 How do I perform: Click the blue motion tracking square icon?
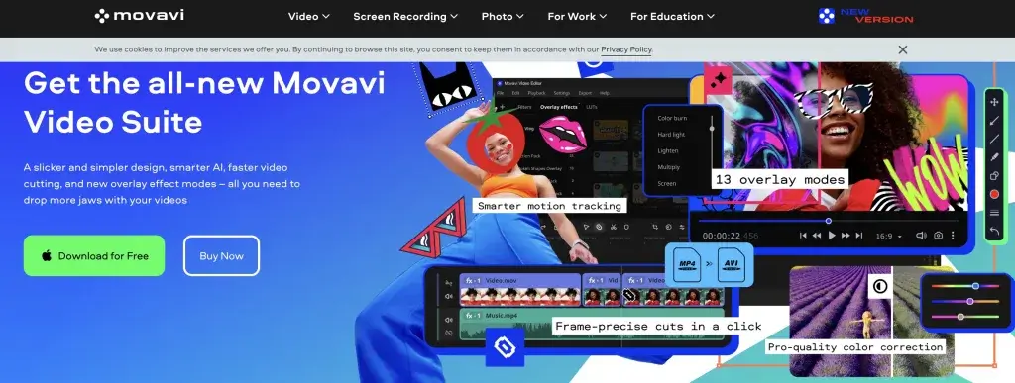[505, 347]
